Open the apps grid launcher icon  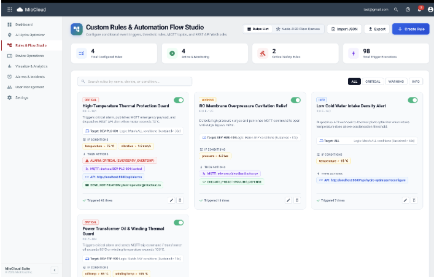tap(10, 9)
